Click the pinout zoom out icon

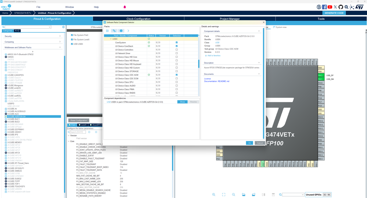click(x=234, y=195)
